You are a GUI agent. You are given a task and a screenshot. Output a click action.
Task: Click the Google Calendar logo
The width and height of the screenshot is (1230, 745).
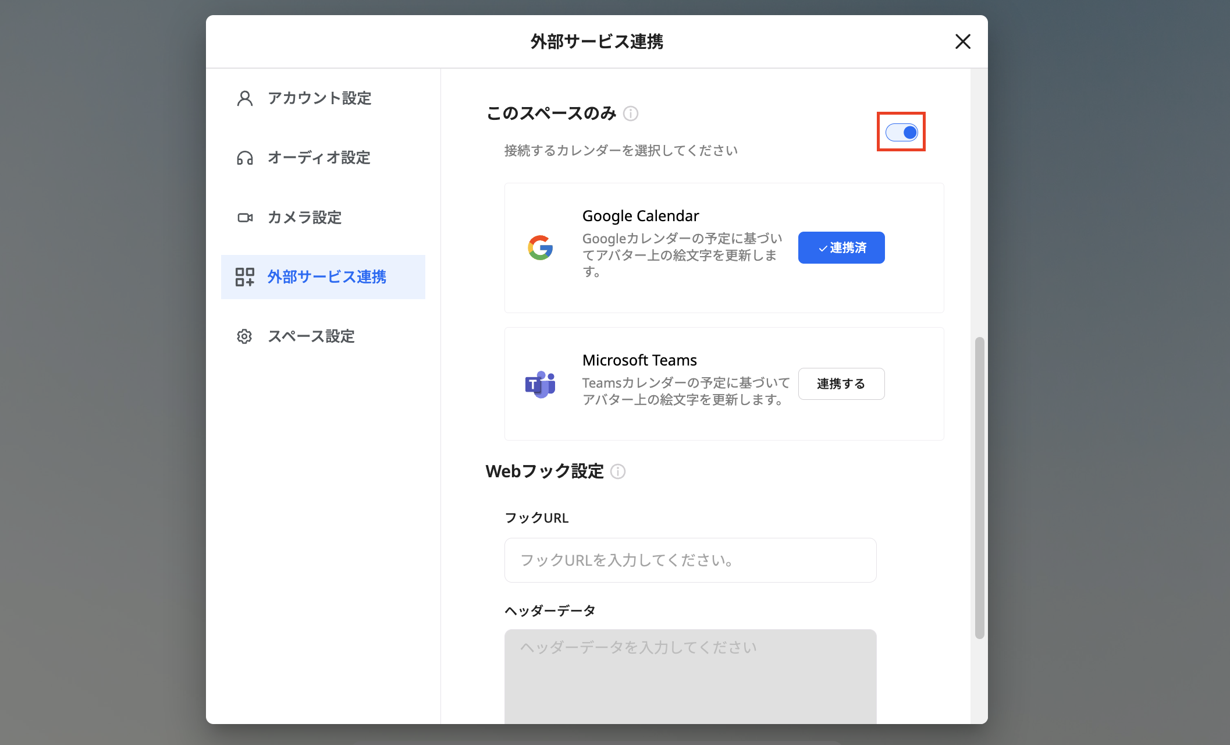[540, 248]
